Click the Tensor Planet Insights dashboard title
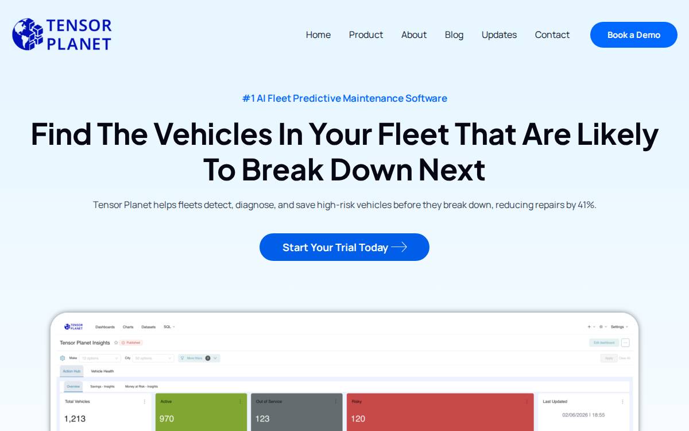 click(85, 343)
